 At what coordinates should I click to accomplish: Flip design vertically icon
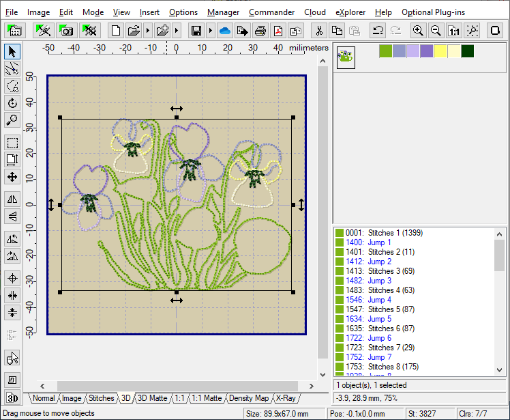tap(12, 216)
